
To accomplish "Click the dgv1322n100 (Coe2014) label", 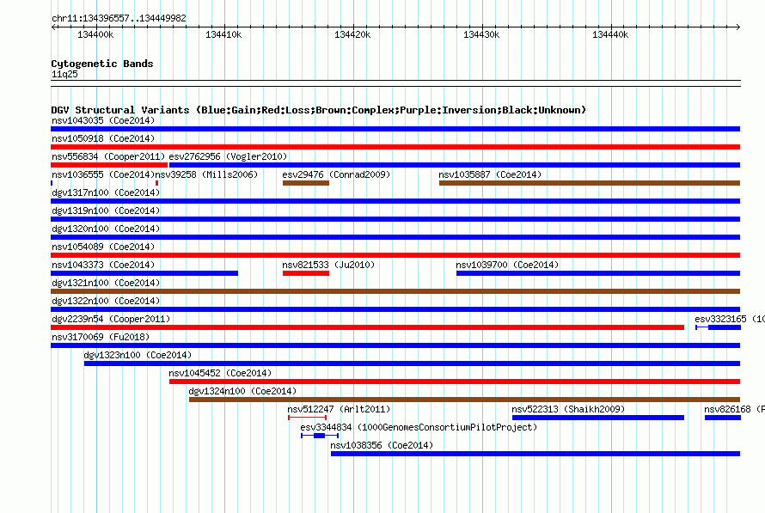I will click(106, 301).
